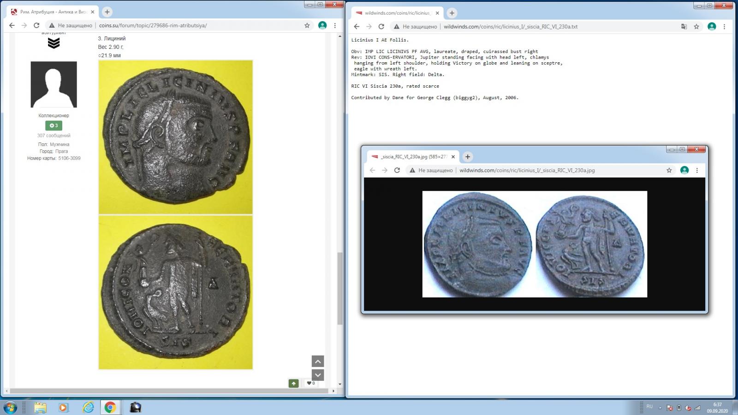Open profile menu in the jpg image window
Screen dimensions: 738x415
(684, 170)
